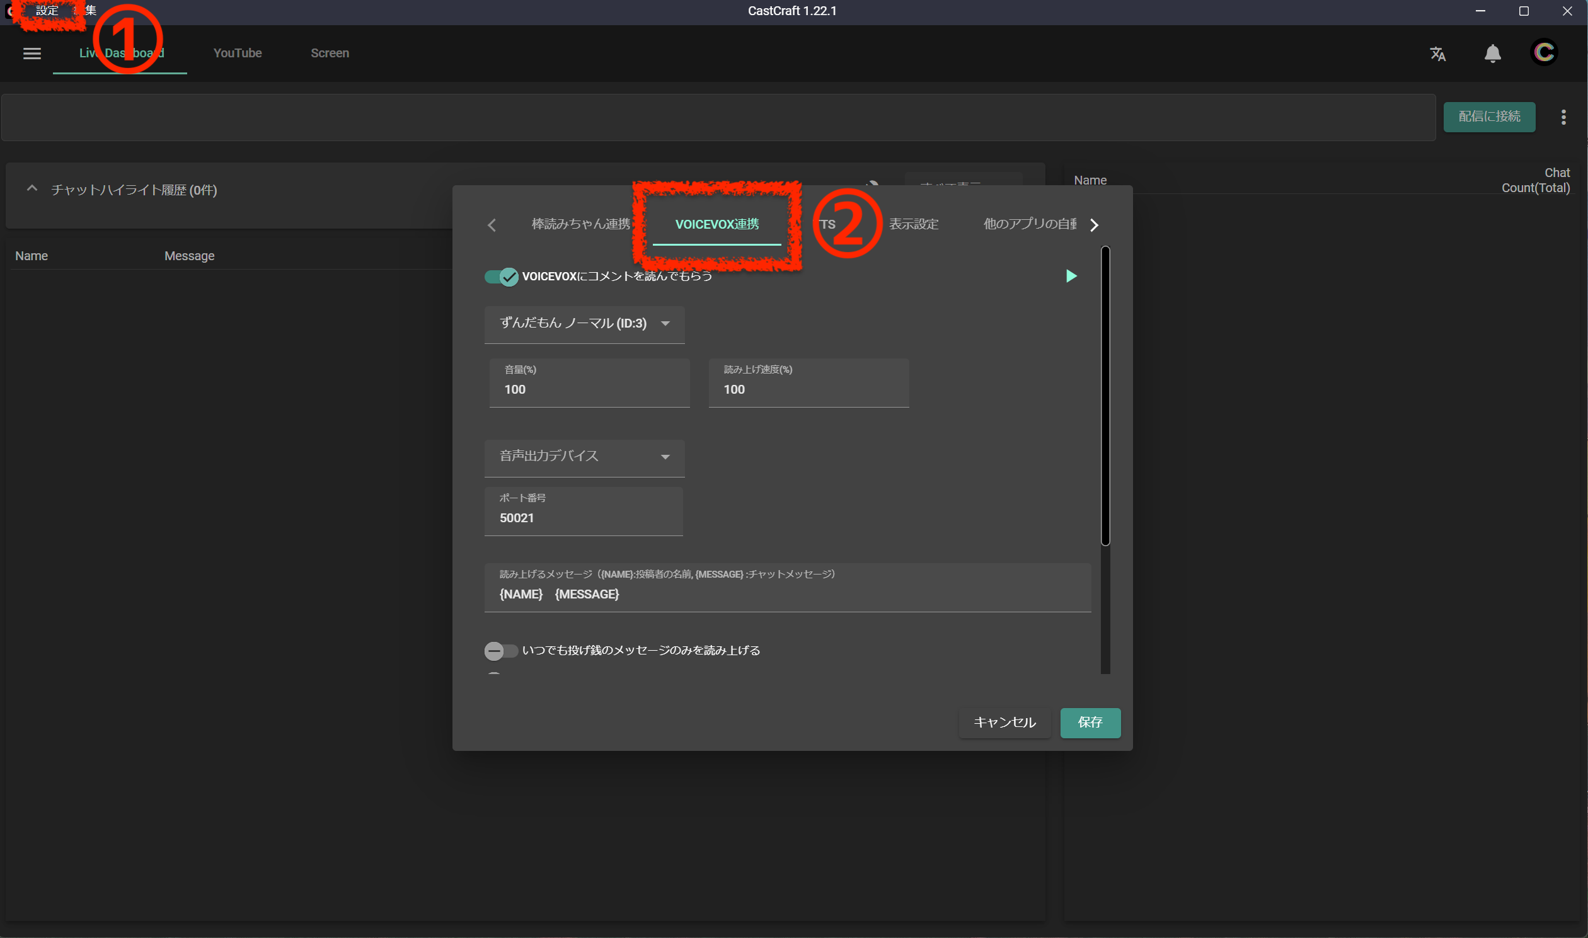1588x938 pixels.
Task: Click the settings dialog vertical scrollbar
Action: [x=1105, y=396]
